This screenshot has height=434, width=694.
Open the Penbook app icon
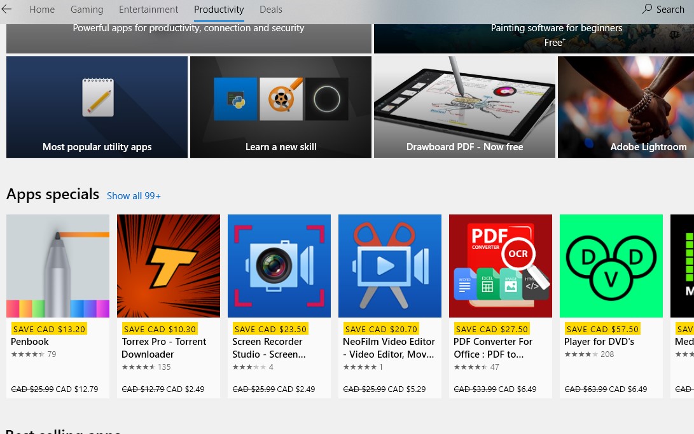58,266
